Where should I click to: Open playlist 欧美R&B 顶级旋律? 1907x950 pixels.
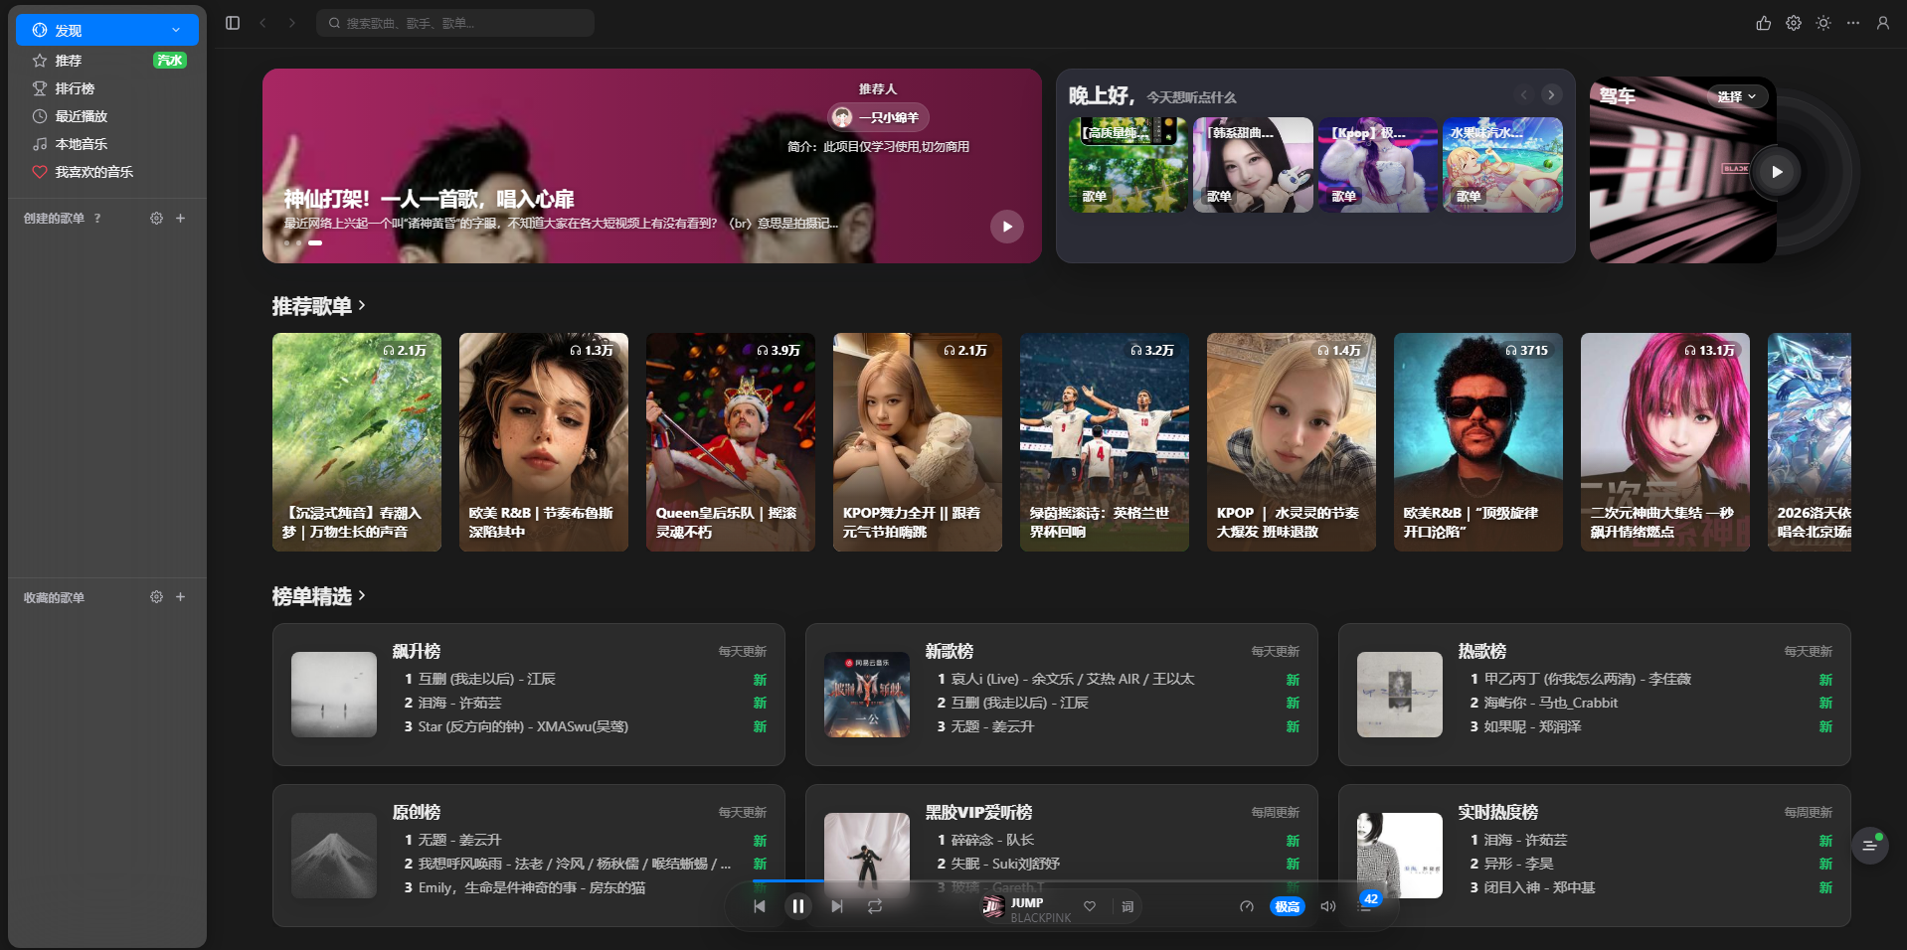1478,442
